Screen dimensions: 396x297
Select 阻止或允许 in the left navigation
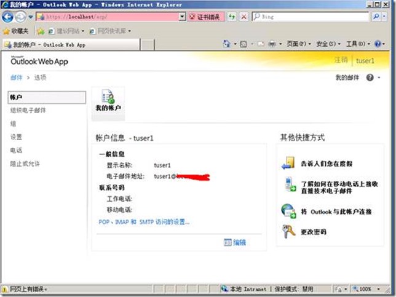pyautogui.click(x=25, y=164)
